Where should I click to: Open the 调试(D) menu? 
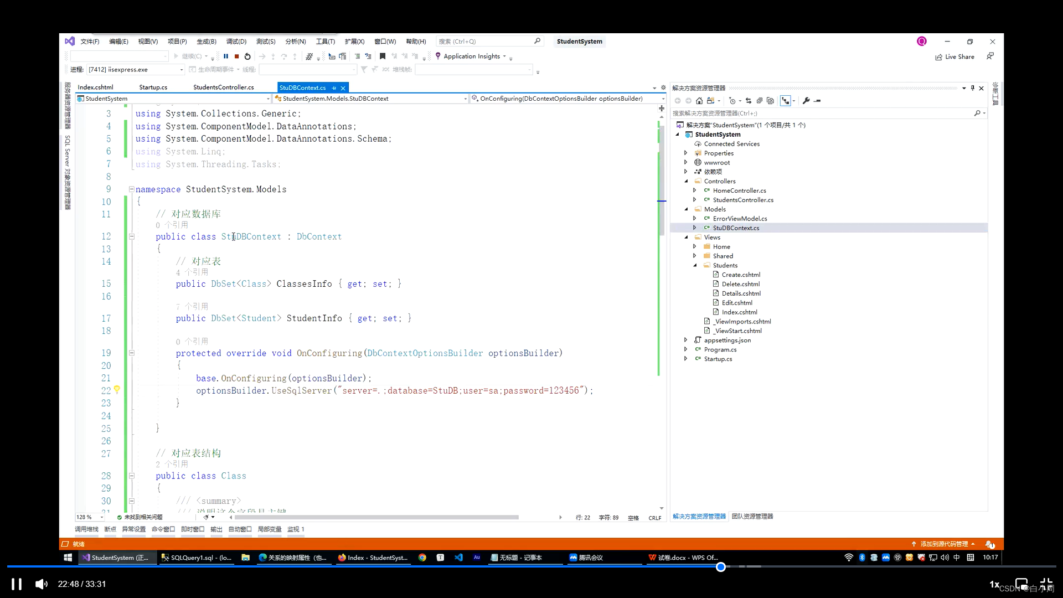tap(236, 42)
